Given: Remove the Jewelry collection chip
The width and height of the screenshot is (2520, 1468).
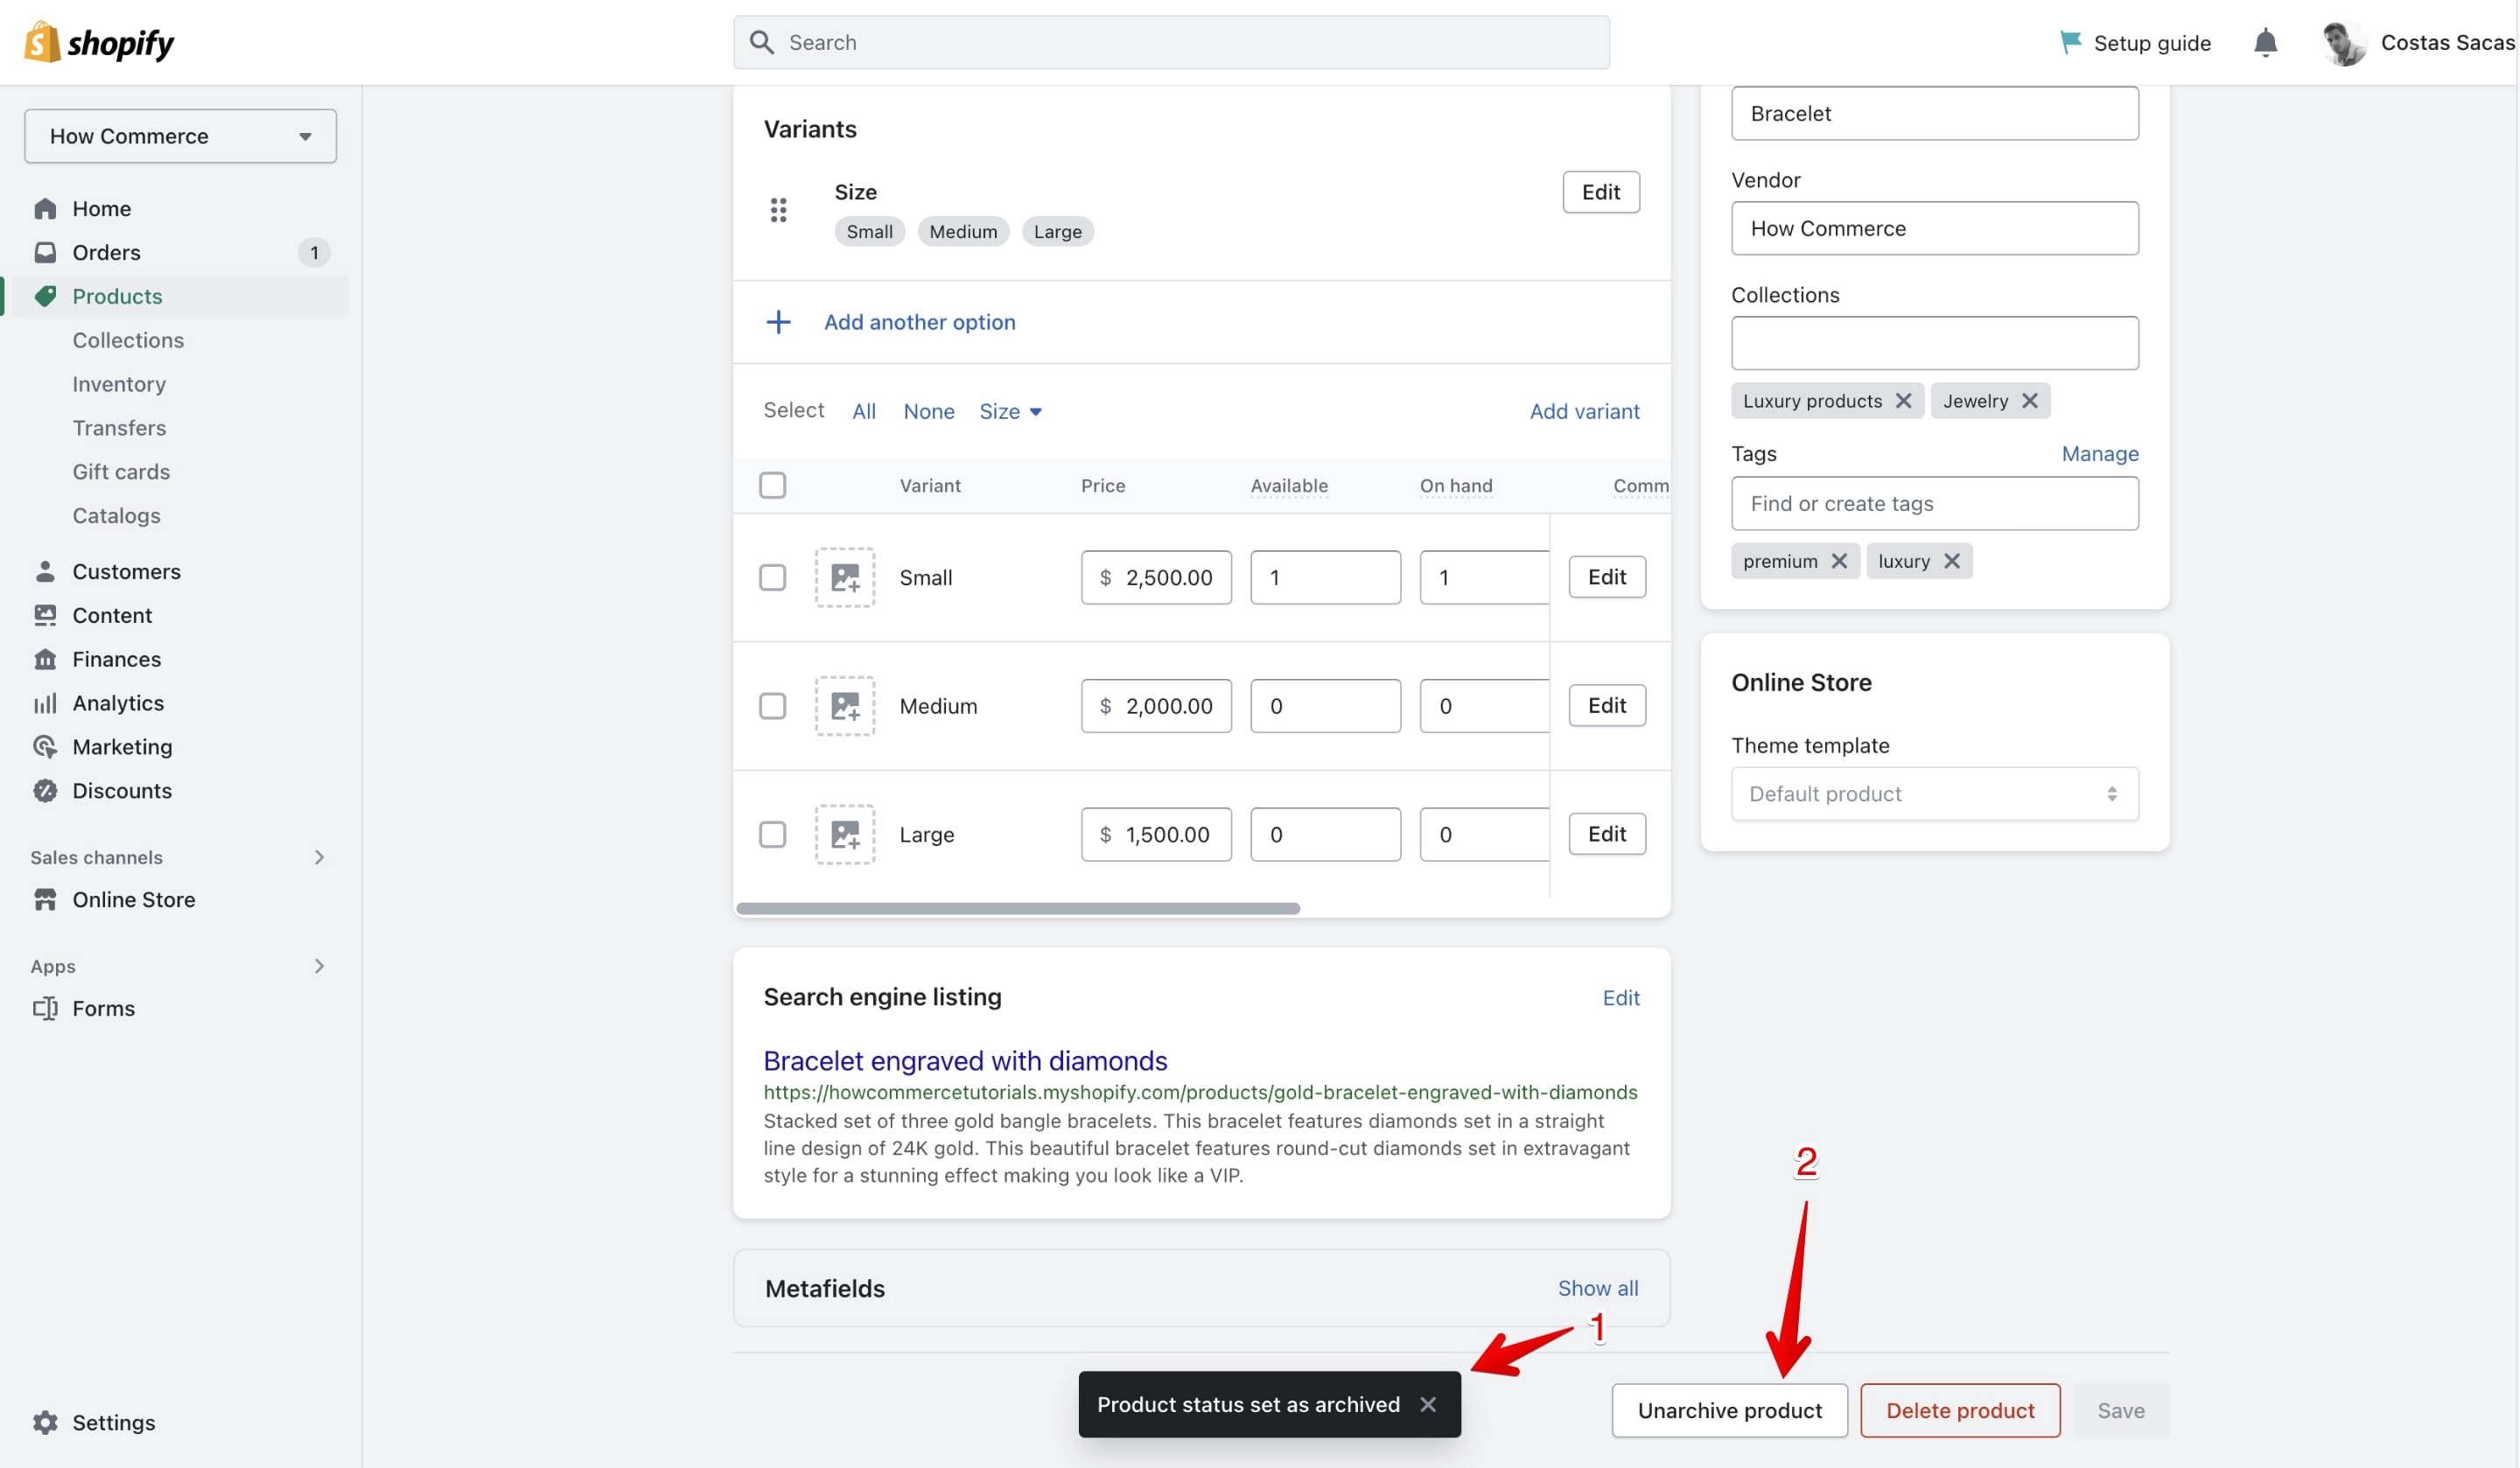Looking at the screenshot, I should click(x=2029, y=401).
